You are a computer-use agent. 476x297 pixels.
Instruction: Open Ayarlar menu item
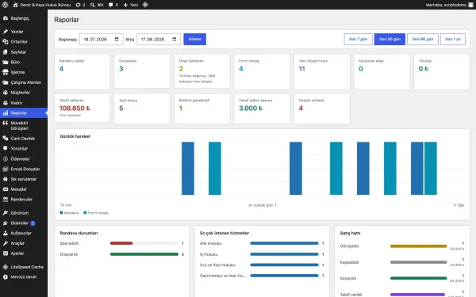[24, 253]
